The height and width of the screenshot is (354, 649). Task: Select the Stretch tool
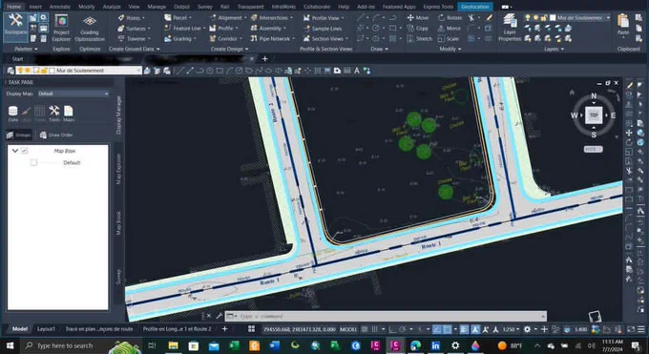tap(420, 38)
